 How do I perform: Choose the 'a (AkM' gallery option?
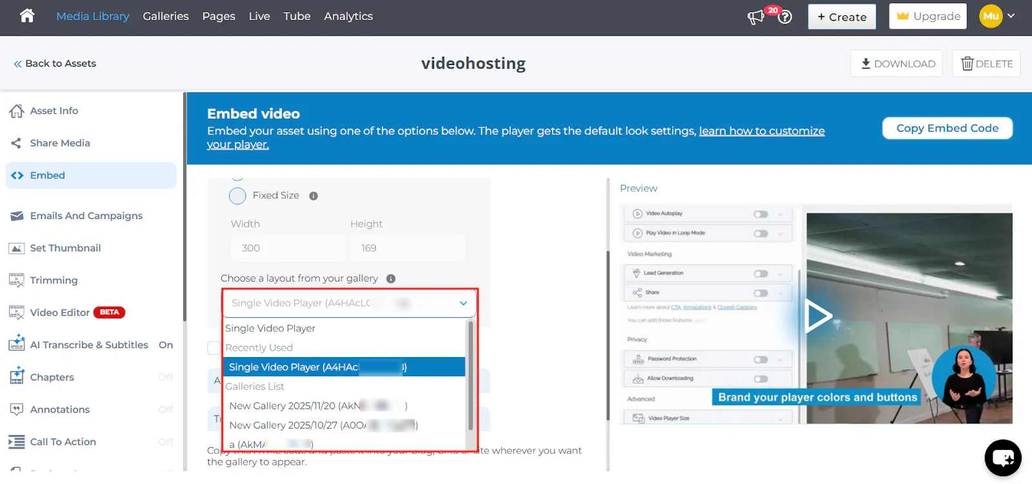pos(344,444)
